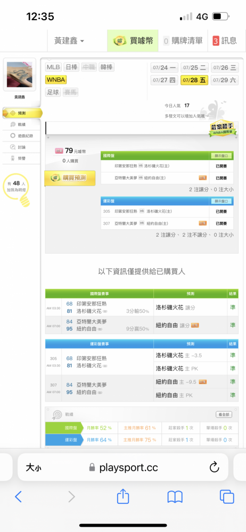The width and height of the screenshot is (246, 532).
Task: Open the 遊戲紀錄 sidebar item
Action: pos(21,136)
